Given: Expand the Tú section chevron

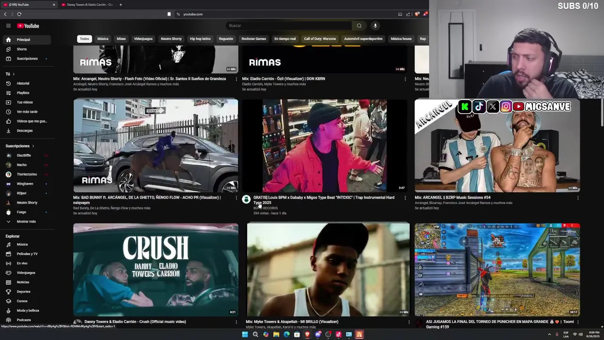Looking at the screenshot, I should [x=13, y=74].
